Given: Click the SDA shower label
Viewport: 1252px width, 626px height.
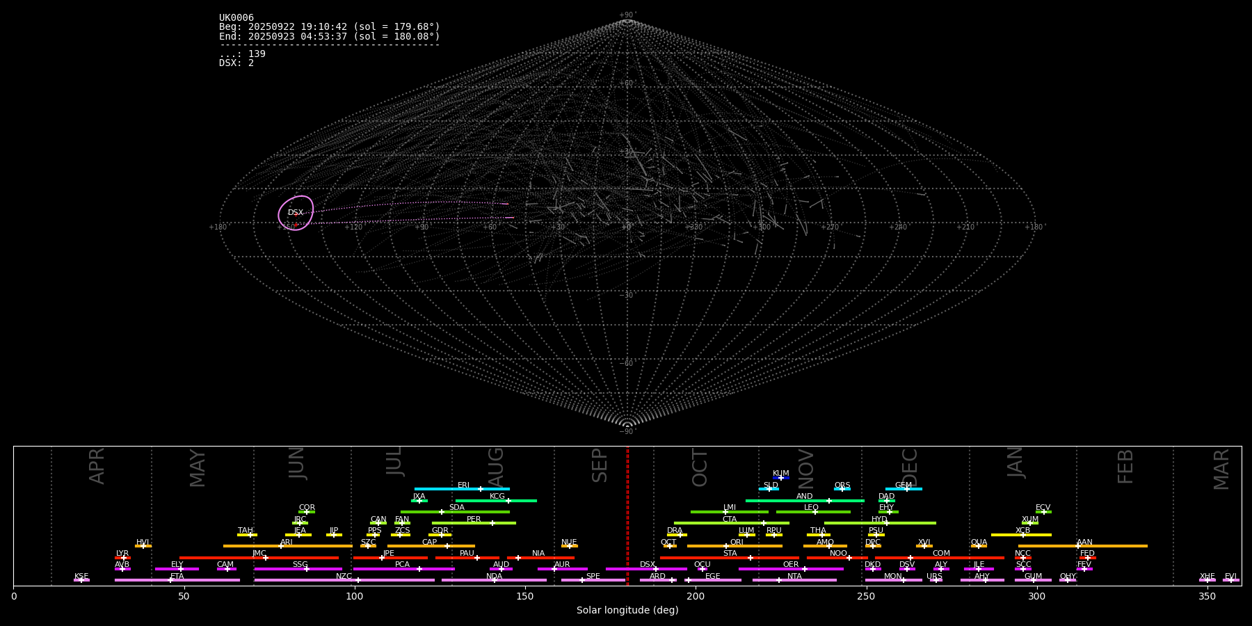Looking at the screenshot, I should [x=456, y=508].
